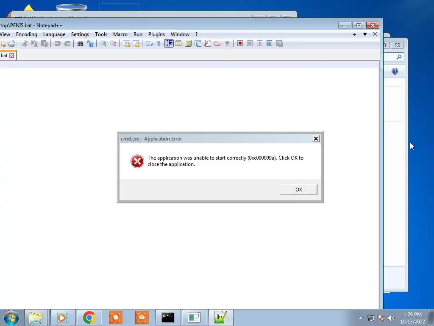Open the Window menu
This screenshot has height=326, width=434.
coord(180,34)
